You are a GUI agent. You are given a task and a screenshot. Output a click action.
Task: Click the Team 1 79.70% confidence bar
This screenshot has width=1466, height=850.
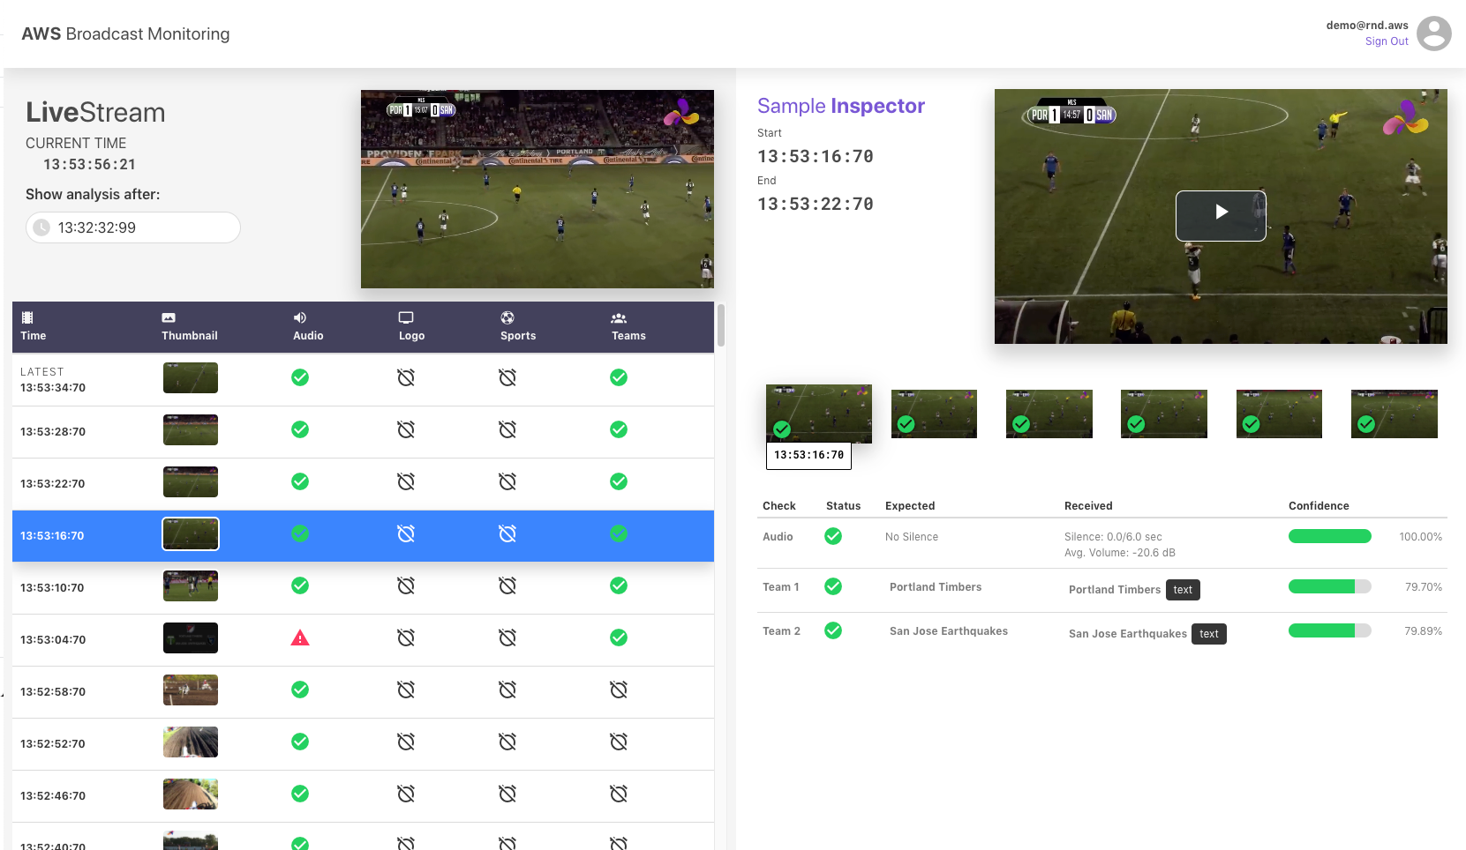pos(1330,586)
